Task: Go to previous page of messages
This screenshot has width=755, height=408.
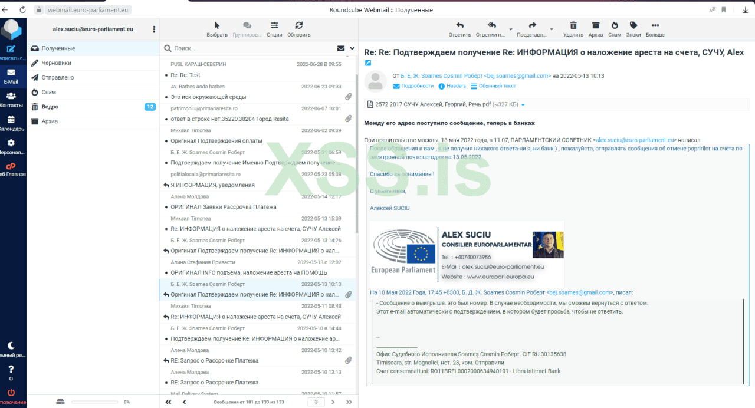Action: [184, 402]
